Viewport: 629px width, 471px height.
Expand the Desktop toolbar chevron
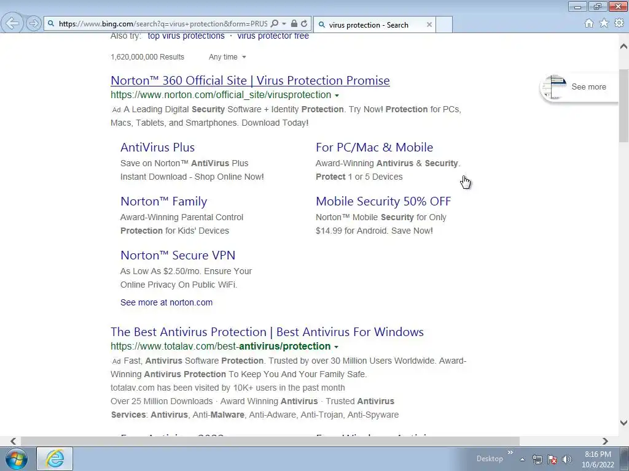[510, 453]
